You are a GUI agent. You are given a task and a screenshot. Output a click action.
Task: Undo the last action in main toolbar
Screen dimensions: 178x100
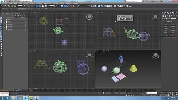[2, 6]
